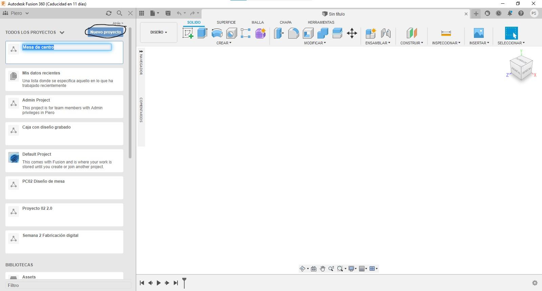
Task: Open search in data panel
Action: click(120, 13)
